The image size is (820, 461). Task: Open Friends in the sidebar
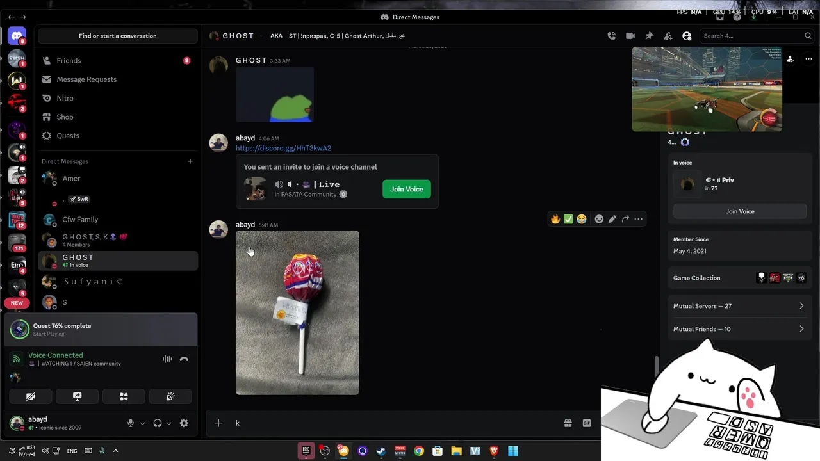118,61
